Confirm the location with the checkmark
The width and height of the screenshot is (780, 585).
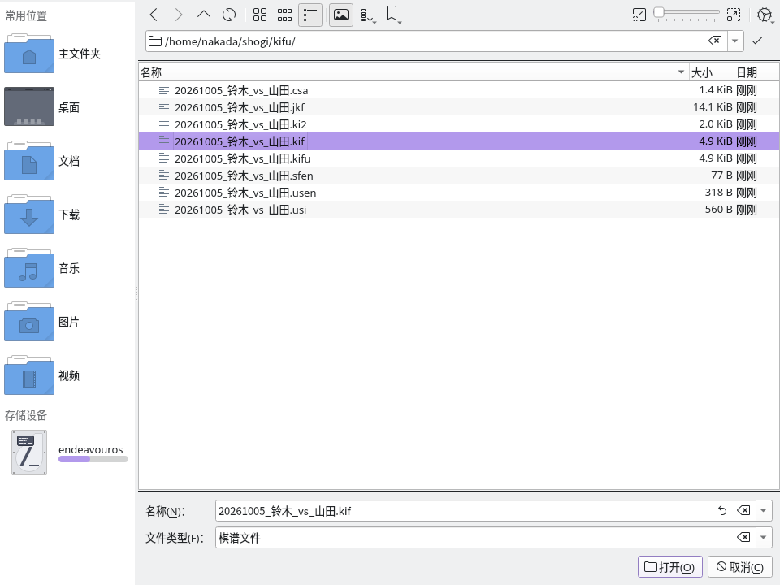coord(757,41)
